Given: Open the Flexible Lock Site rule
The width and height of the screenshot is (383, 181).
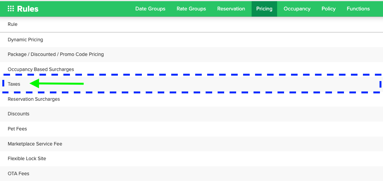Looking at the screenshot, I should click(x=27, y=159).
